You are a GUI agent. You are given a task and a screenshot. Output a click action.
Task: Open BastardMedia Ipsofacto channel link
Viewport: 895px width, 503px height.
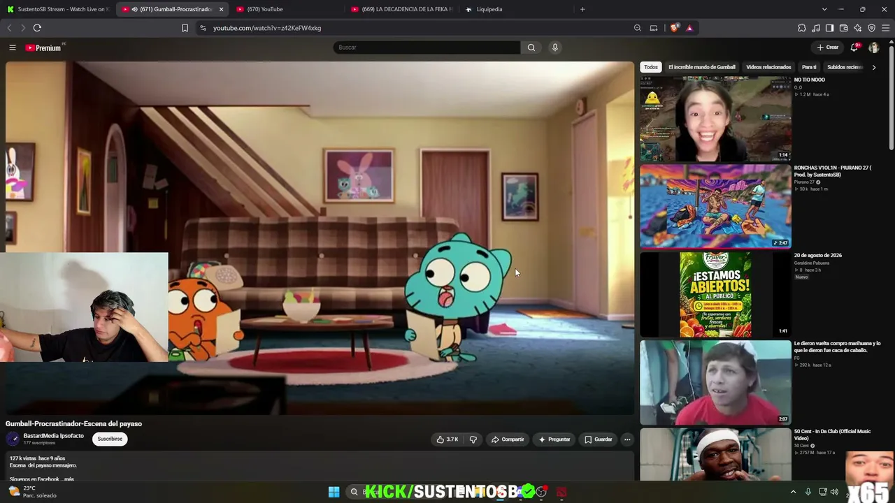pyautogui.click(x=53, y=436)
